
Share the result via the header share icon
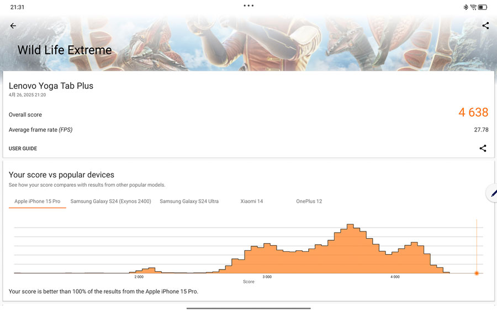pos(485,25)
